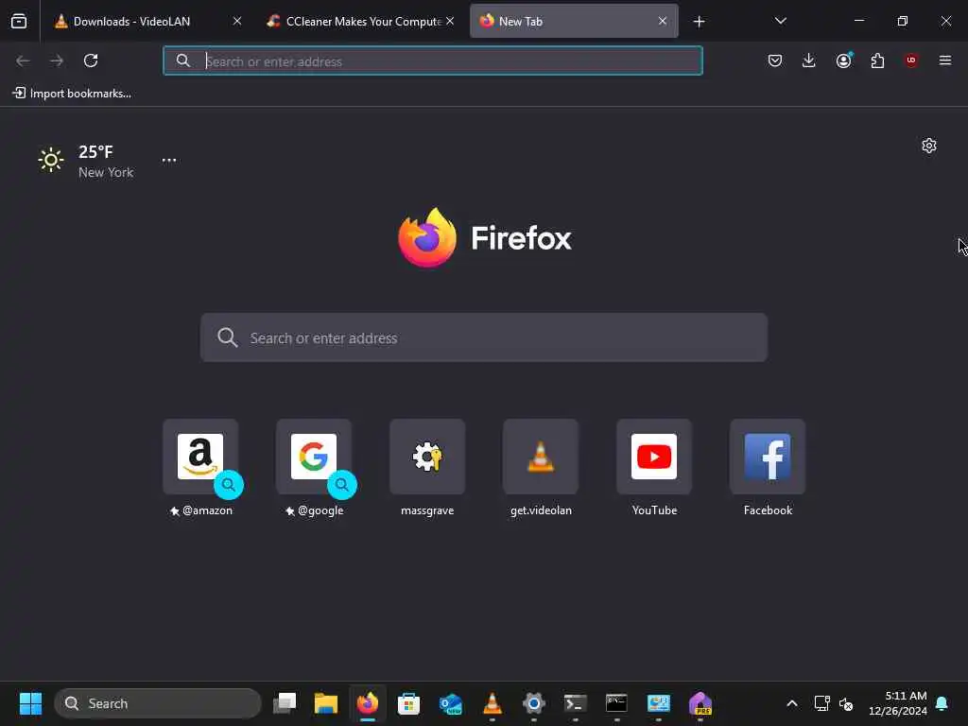Open the Windows Start menu
968x726 pixels.
coord(30,703)
